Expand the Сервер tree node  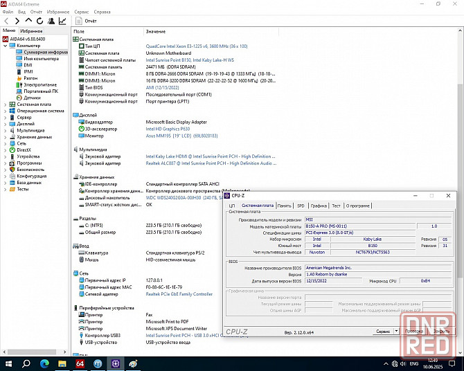pyautogui.click(x=5, y=118)
